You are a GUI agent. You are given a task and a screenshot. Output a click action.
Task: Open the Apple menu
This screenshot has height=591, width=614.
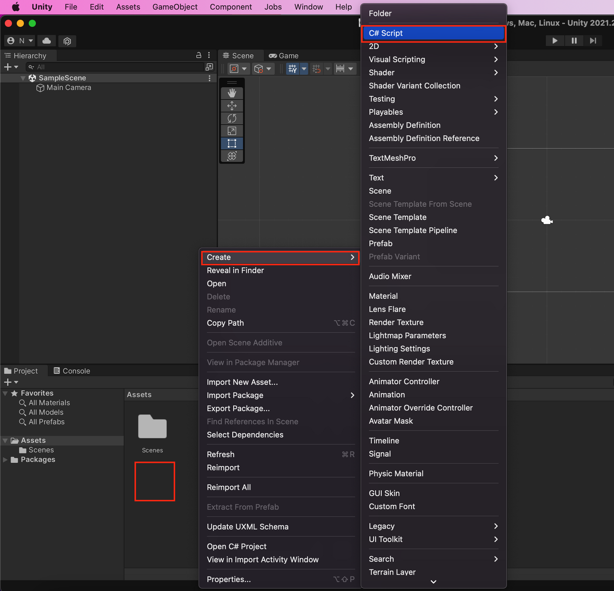15,7
